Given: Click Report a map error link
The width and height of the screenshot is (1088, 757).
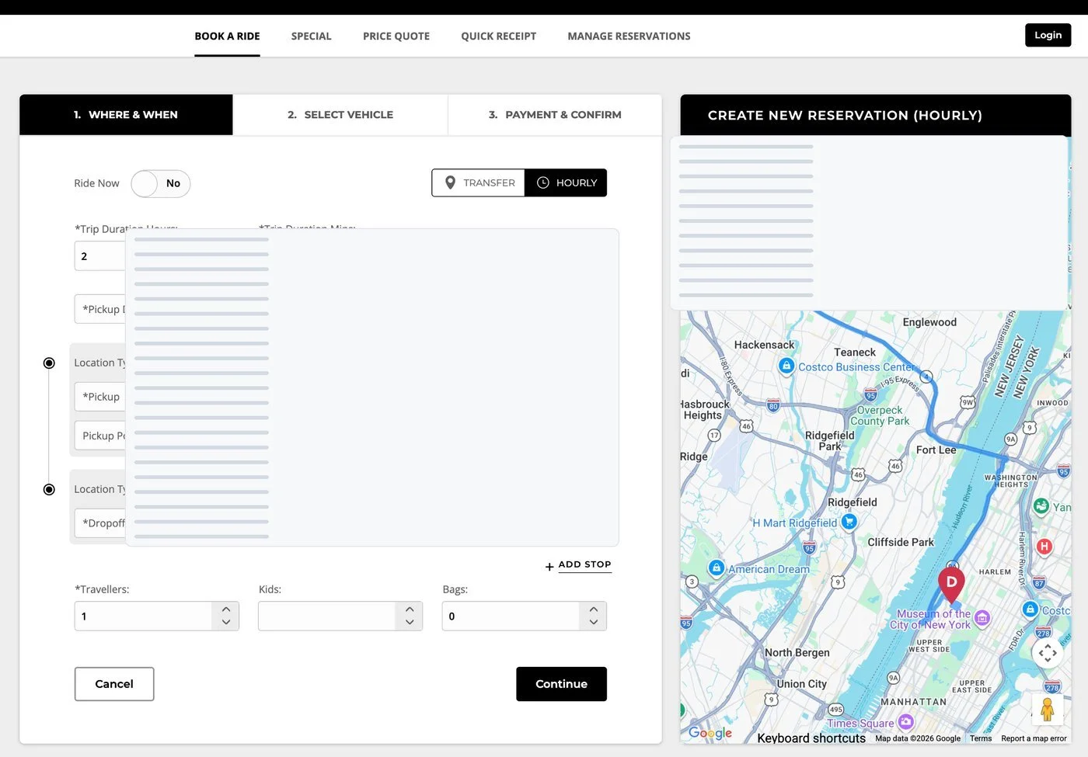Looking at the screenshot, I should [1034, 738].
